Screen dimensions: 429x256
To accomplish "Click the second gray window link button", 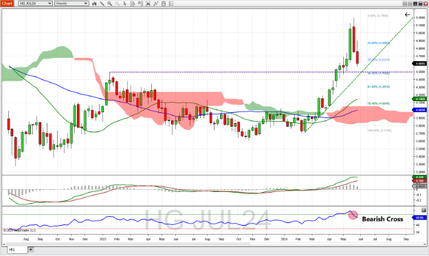I will click(410, 3).
